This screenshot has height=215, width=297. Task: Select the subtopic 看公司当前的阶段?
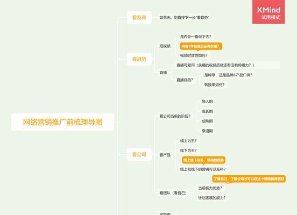click(175, 116)
